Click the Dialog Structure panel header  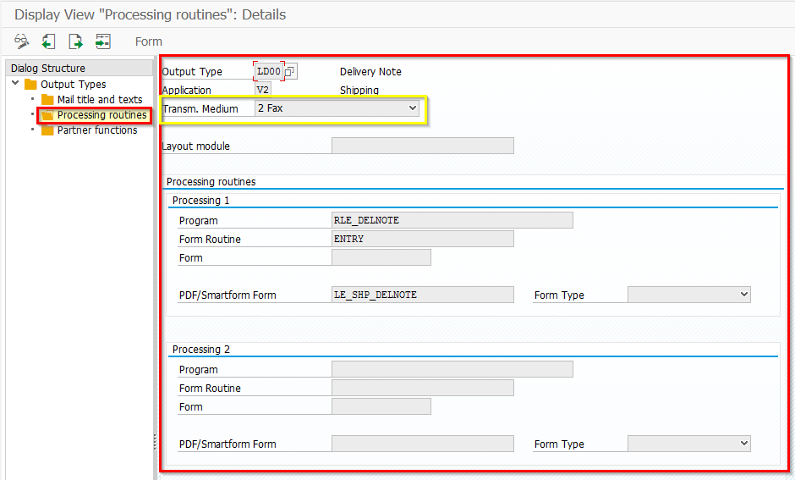tap(79, 68)
